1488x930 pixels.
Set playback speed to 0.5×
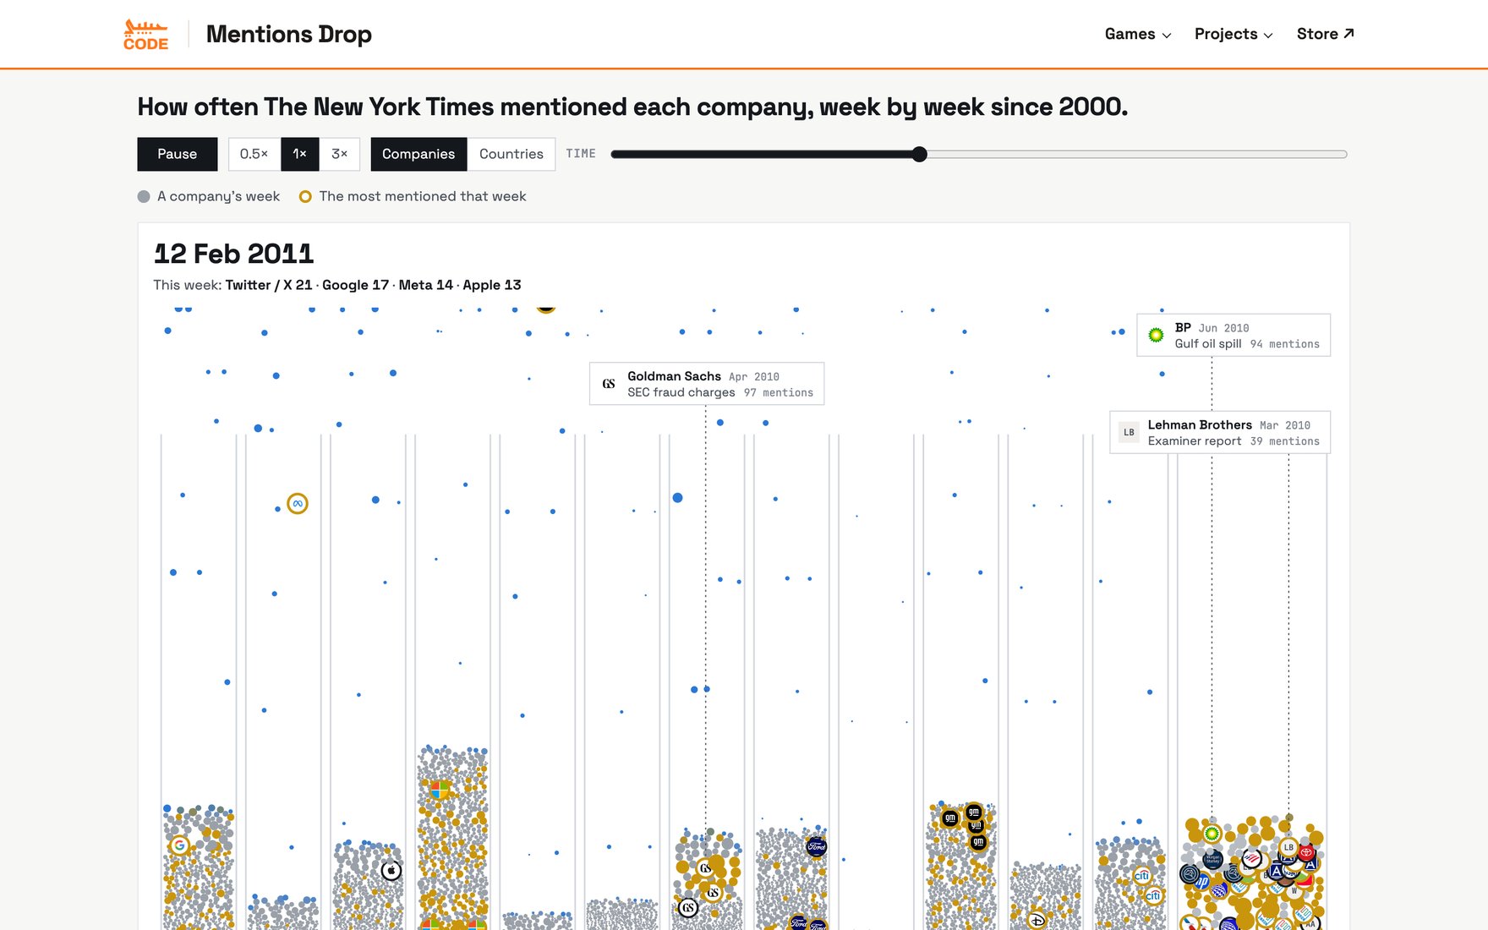(254, 154)
